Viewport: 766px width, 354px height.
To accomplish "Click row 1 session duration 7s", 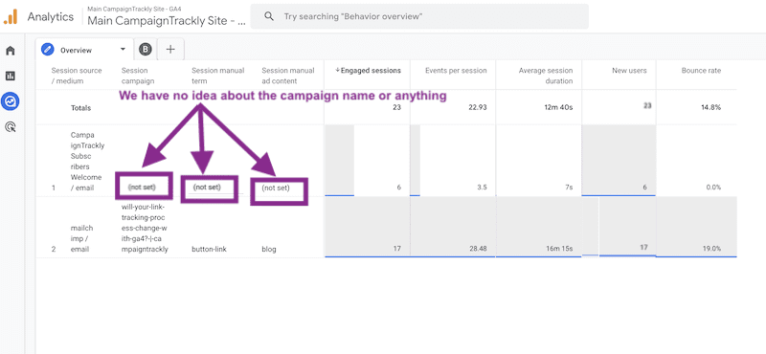I will pyautogui.click(x=569, y=187).
